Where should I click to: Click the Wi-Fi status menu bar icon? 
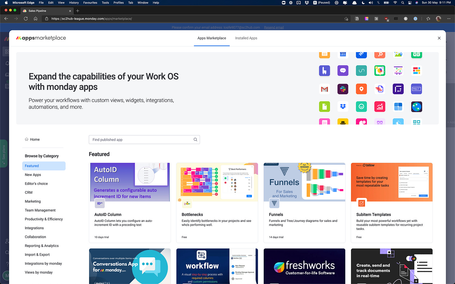tap(395, 2)
